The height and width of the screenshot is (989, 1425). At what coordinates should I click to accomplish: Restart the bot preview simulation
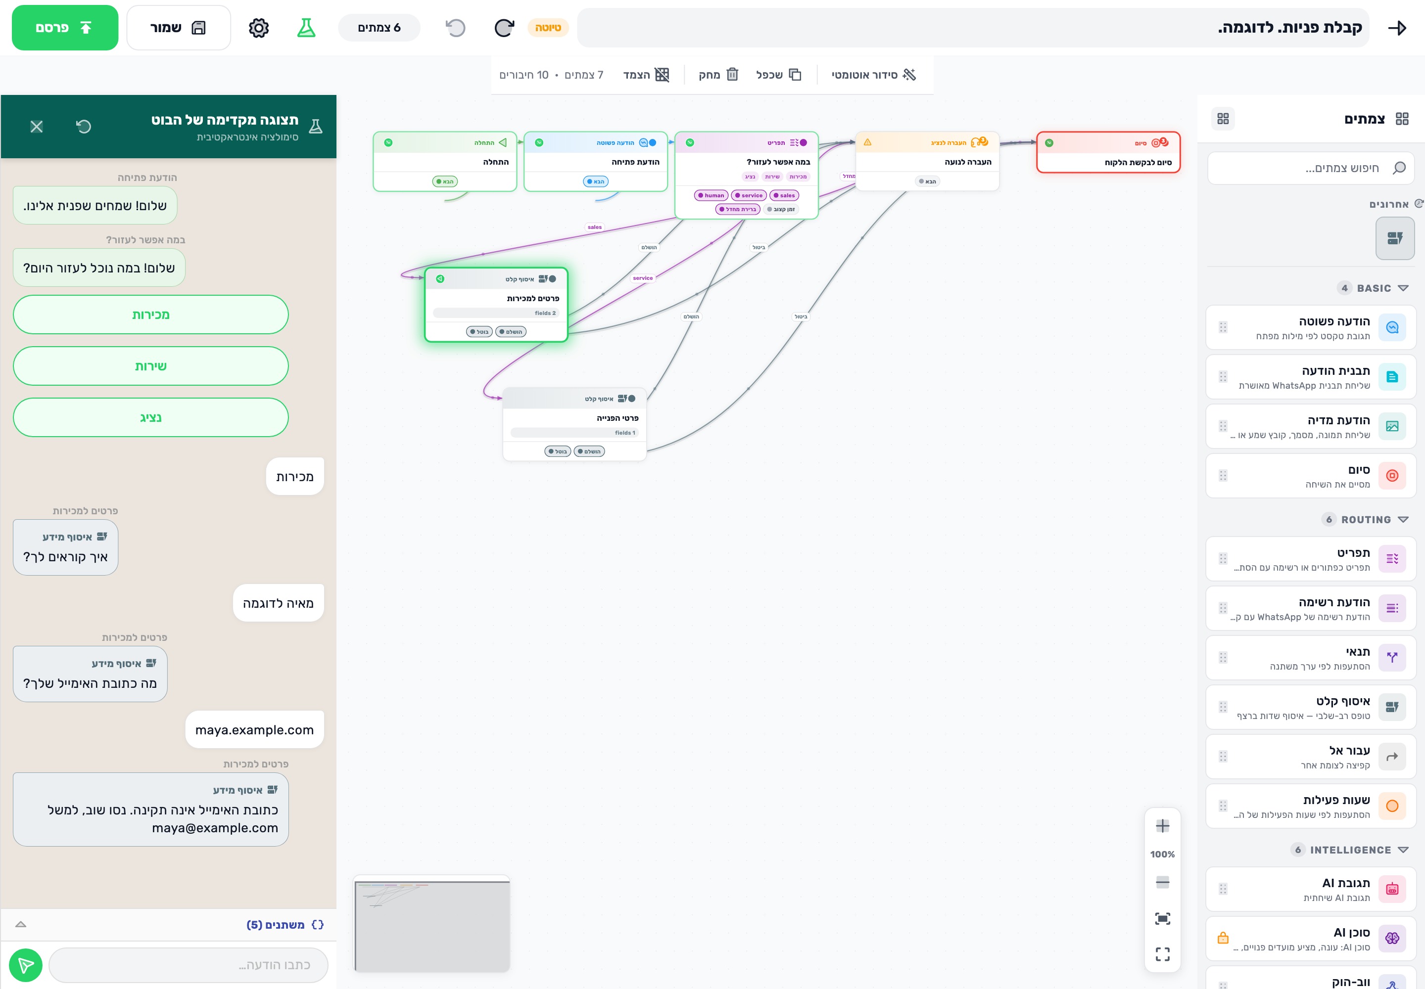pyautogui.click(x=83, y=127)
